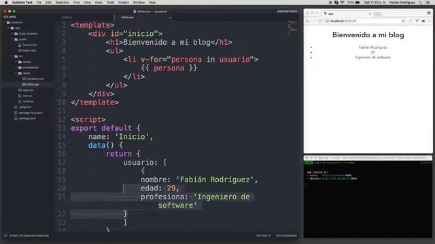Expand the components folder
The image size is (435, 244).
(16, 68)
